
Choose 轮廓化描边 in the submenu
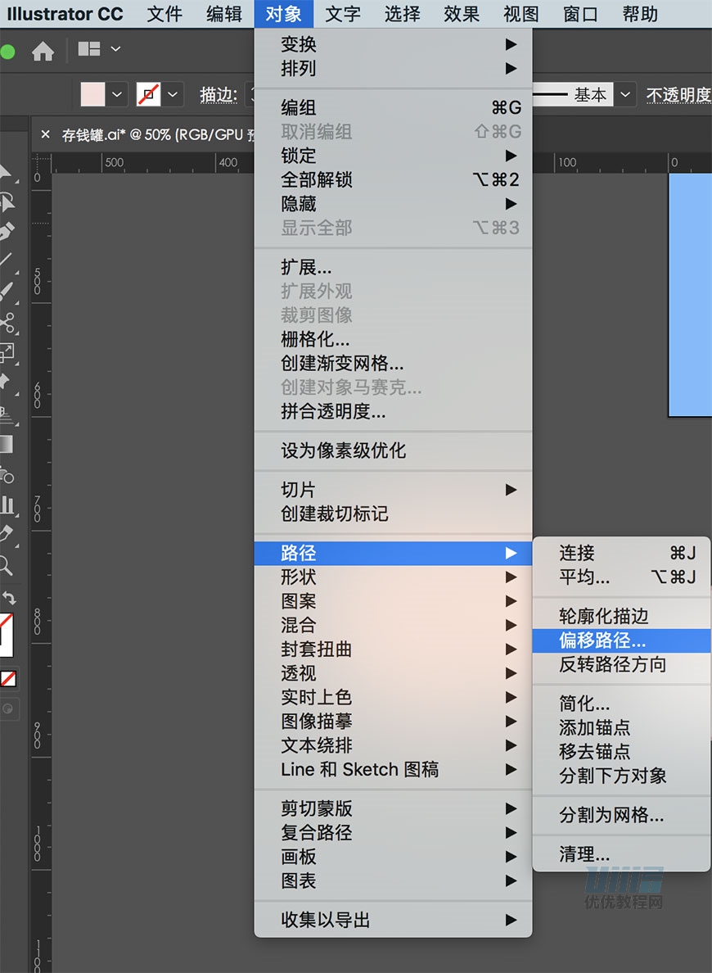pyautogui.click(x=603, y=616)
